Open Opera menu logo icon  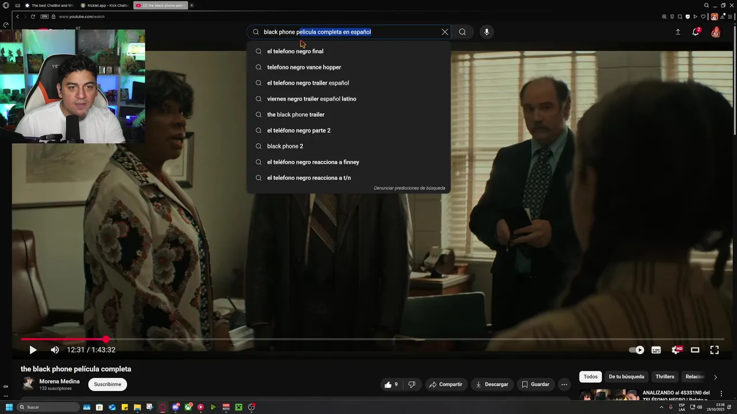[6, 5]
